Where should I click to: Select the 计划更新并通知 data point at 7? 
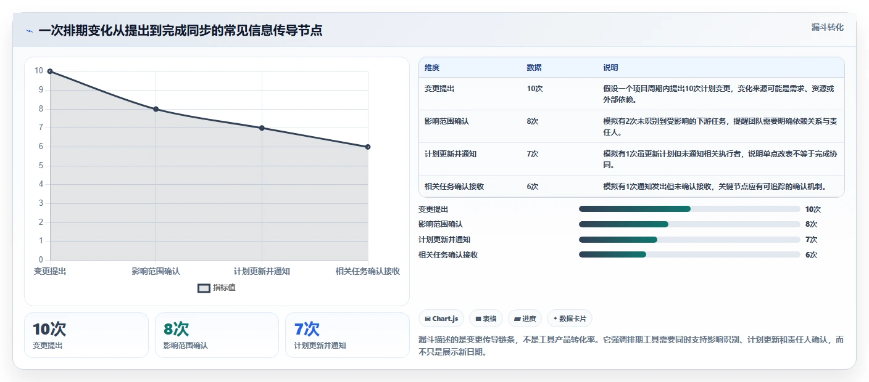262,128
